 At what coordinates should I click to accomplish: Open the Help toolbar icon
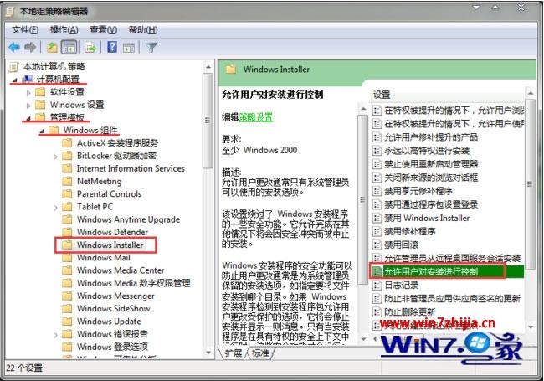(x=112, y=47)
